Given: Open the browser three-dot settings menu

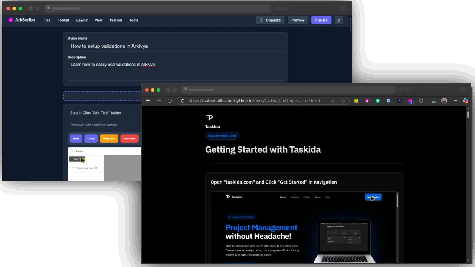Looking at the screenshot, I should pyautogui.click(x=455, y=101).
